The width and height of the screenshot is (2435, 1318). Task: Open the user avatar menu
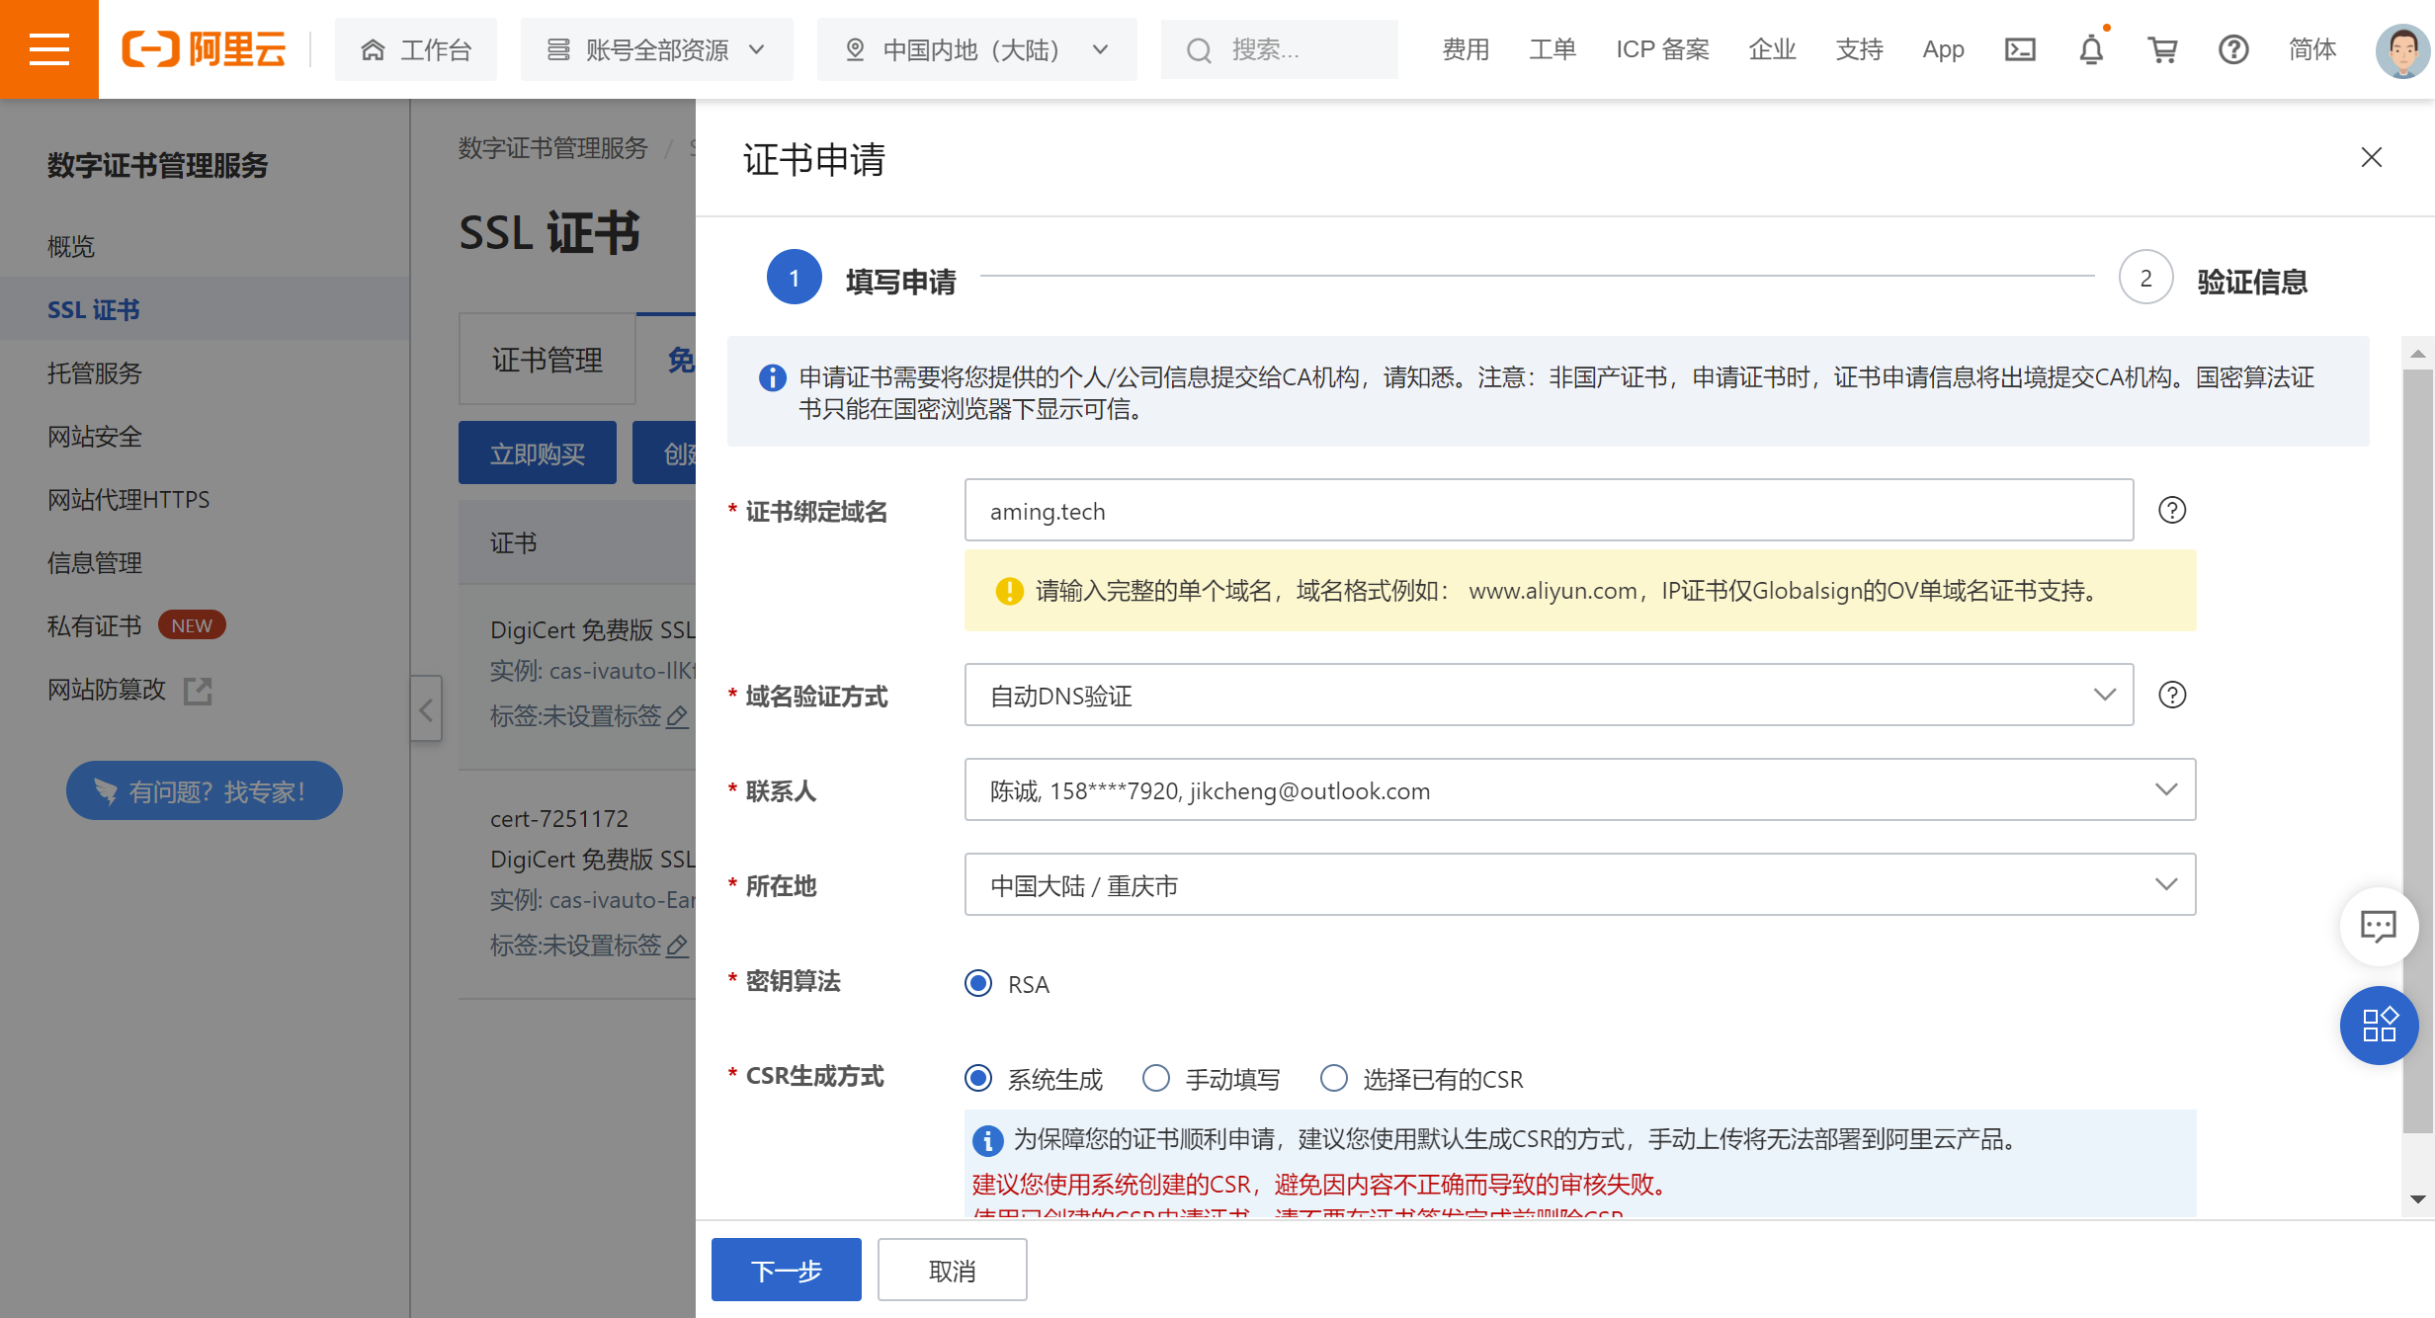[2403, 49]
